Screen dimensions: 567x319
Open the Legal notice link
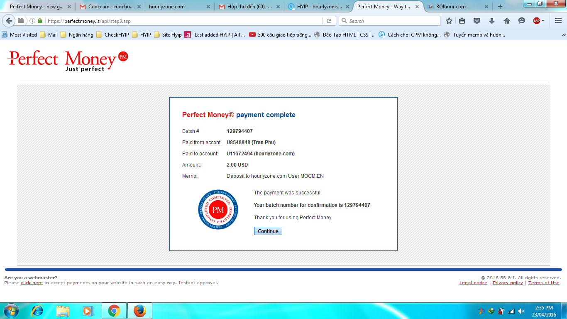tap(473, 283)
